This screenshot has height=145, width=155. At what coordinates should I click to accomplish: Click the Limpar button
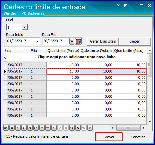click(135, 41)
